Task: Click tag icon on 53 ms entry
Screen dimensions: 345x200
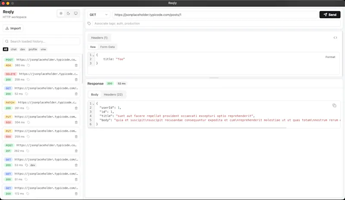Action: [x=26, y=165]
